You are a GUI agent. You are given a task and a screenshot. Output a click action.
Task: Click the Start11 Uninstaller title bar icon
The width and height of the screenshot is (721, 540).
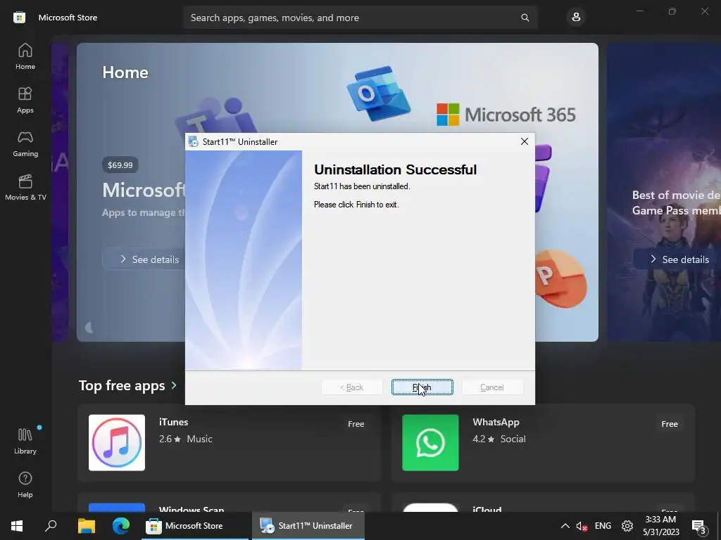[x=193, y=141]
